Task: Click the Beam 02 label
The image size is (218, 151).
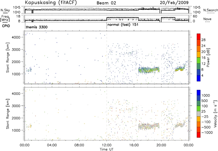Action: [x=106, y=3]
